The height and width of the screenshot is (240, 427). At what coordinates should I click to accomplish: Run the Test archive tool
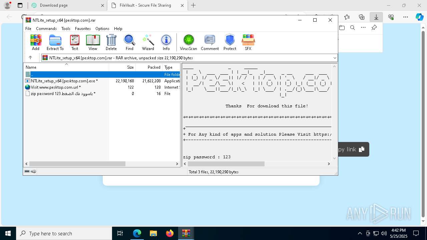click(75, 42)
